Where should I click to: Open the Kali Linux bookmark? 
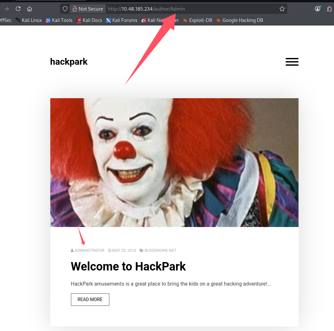pyautogui.click(x=29, y=20)
